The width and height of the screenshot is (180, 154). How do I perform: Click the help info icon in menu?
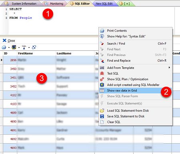[102, 36]
